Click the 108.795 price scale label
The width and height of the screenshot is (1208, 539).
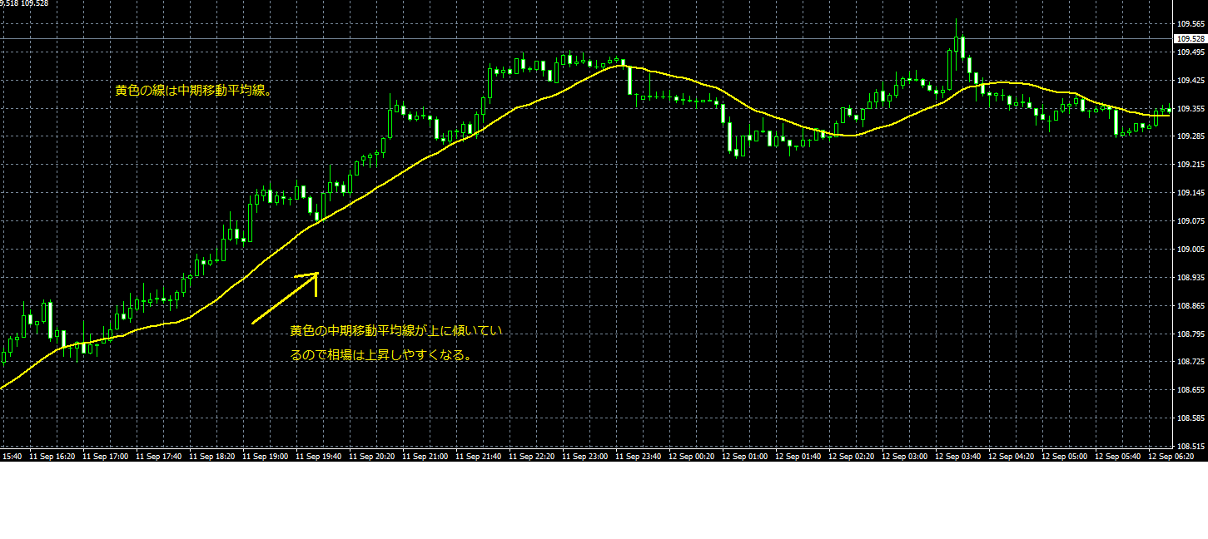[x=1190, y=334]
